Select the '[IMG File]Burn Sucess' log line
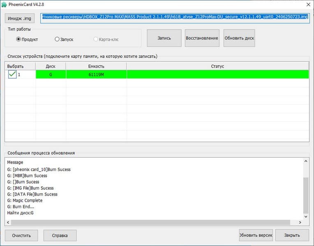 [x=30, y=188]
